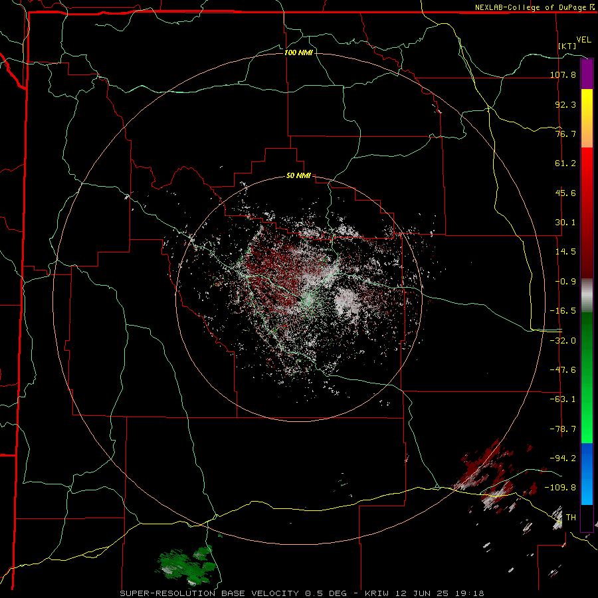This screenshot has height=598, width=598.
Task: Click the -0.9 velocity scale value
Action: tap(565, 282)
